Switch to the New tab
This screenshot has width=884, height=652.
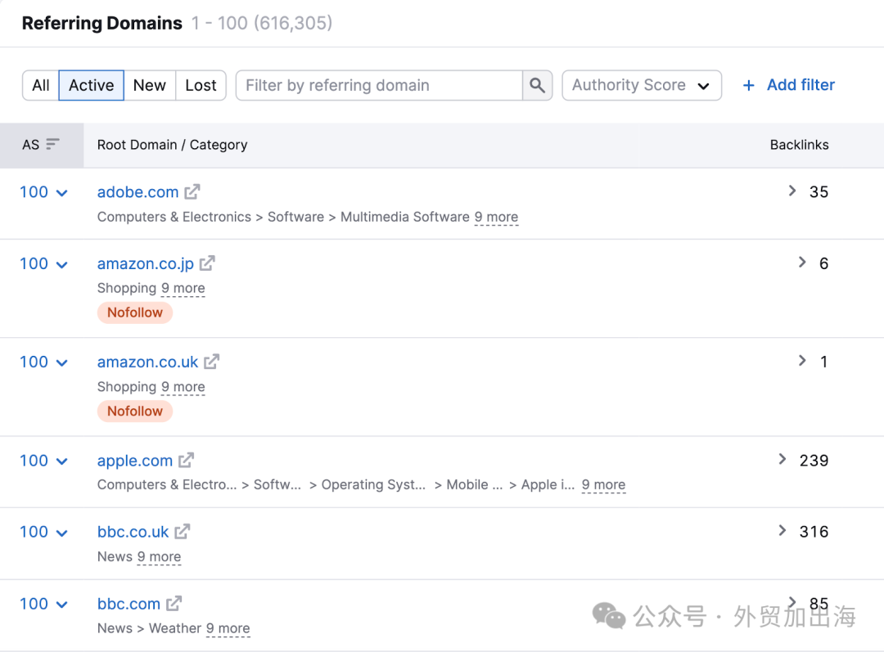pyautogui.click(x=150, y=85)
